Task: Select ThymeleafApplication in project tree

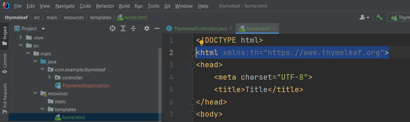Action: click(82, 86)
